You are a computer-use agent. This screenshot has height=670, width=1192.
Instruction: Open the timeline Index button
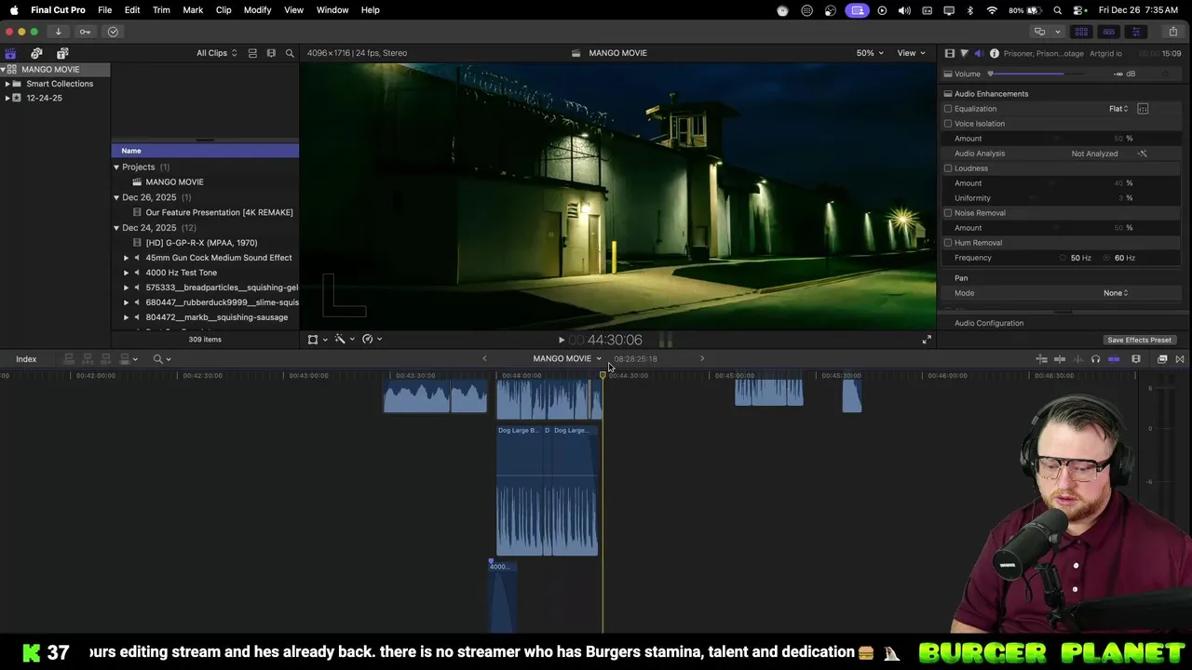click(26, 359)
